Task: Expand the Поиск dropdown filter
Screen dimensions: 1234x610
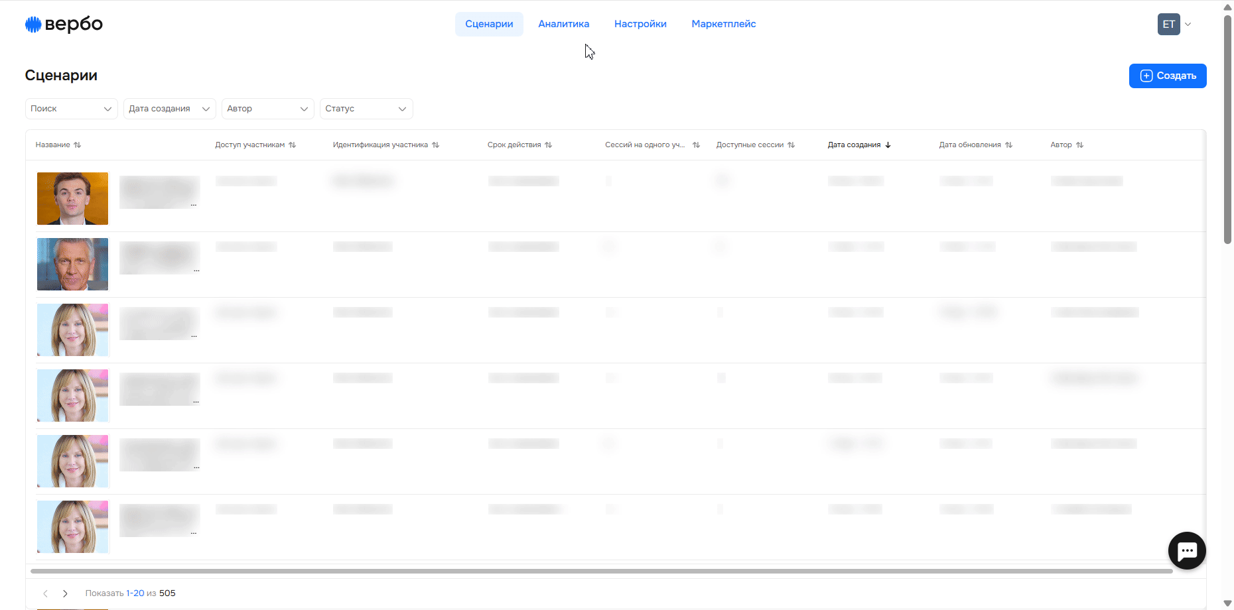Action: tap(72, 109)
